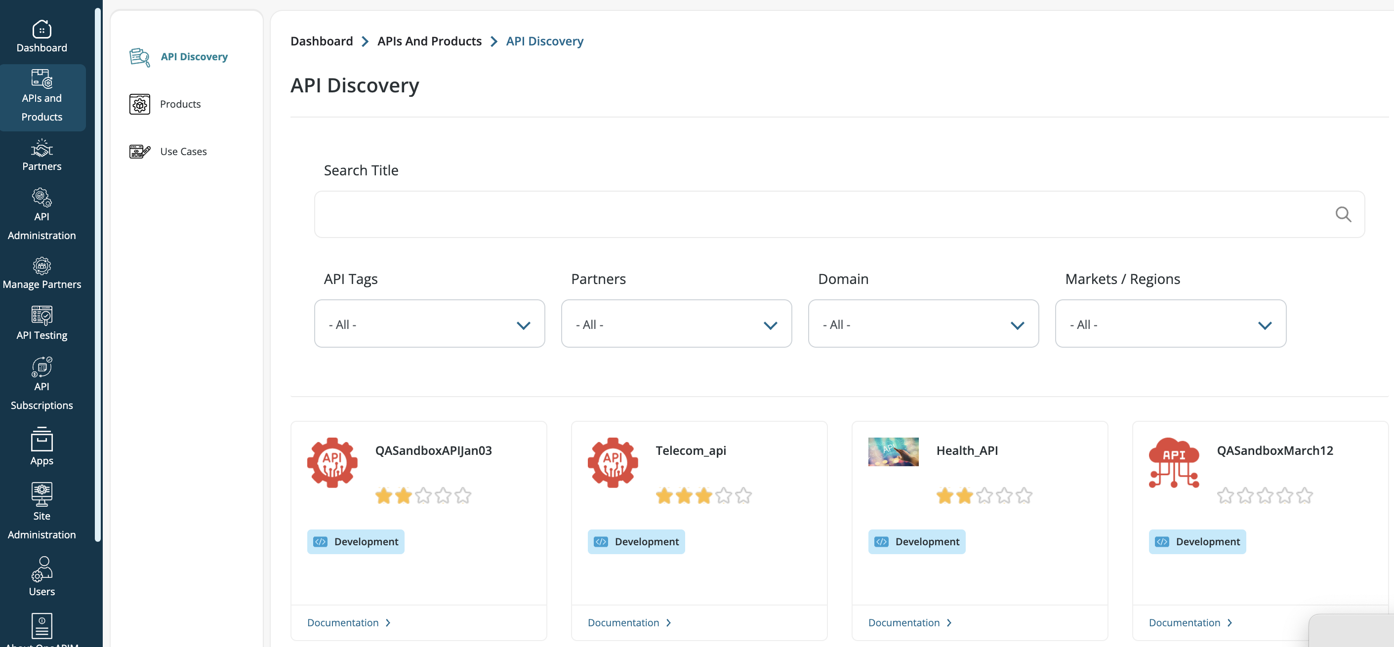Open API Subscriptions icon
This screenshot has height=647, width=1394.
(x=41, y=367)
